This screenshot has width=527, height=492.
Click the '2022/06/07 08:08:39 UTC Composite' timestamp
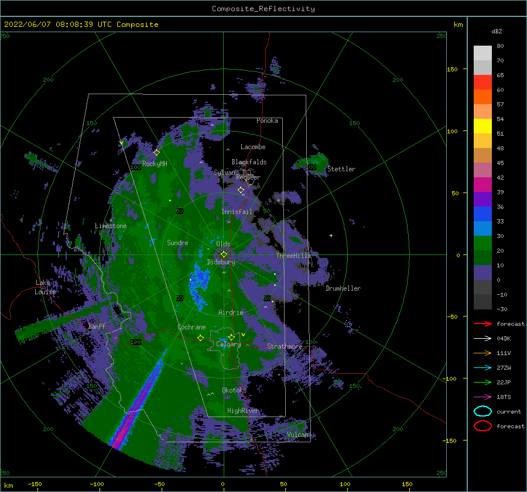click(81, 25)
